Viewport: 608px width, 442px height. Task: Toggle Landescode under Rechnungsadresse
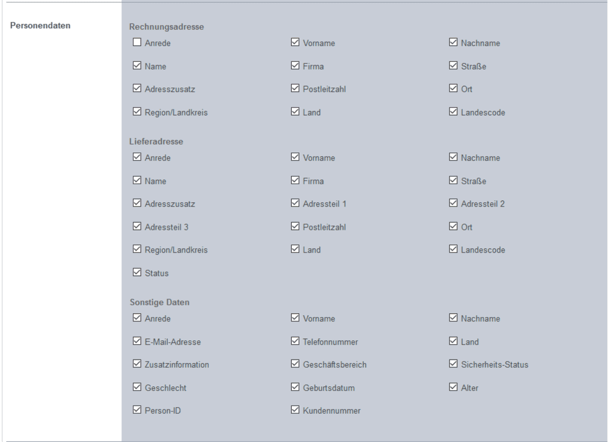point(453,112)
